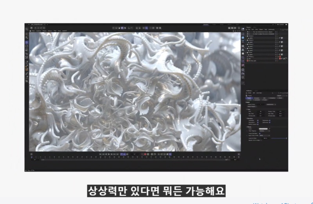Select the Cloner.2 object

(x=251, y=44)
